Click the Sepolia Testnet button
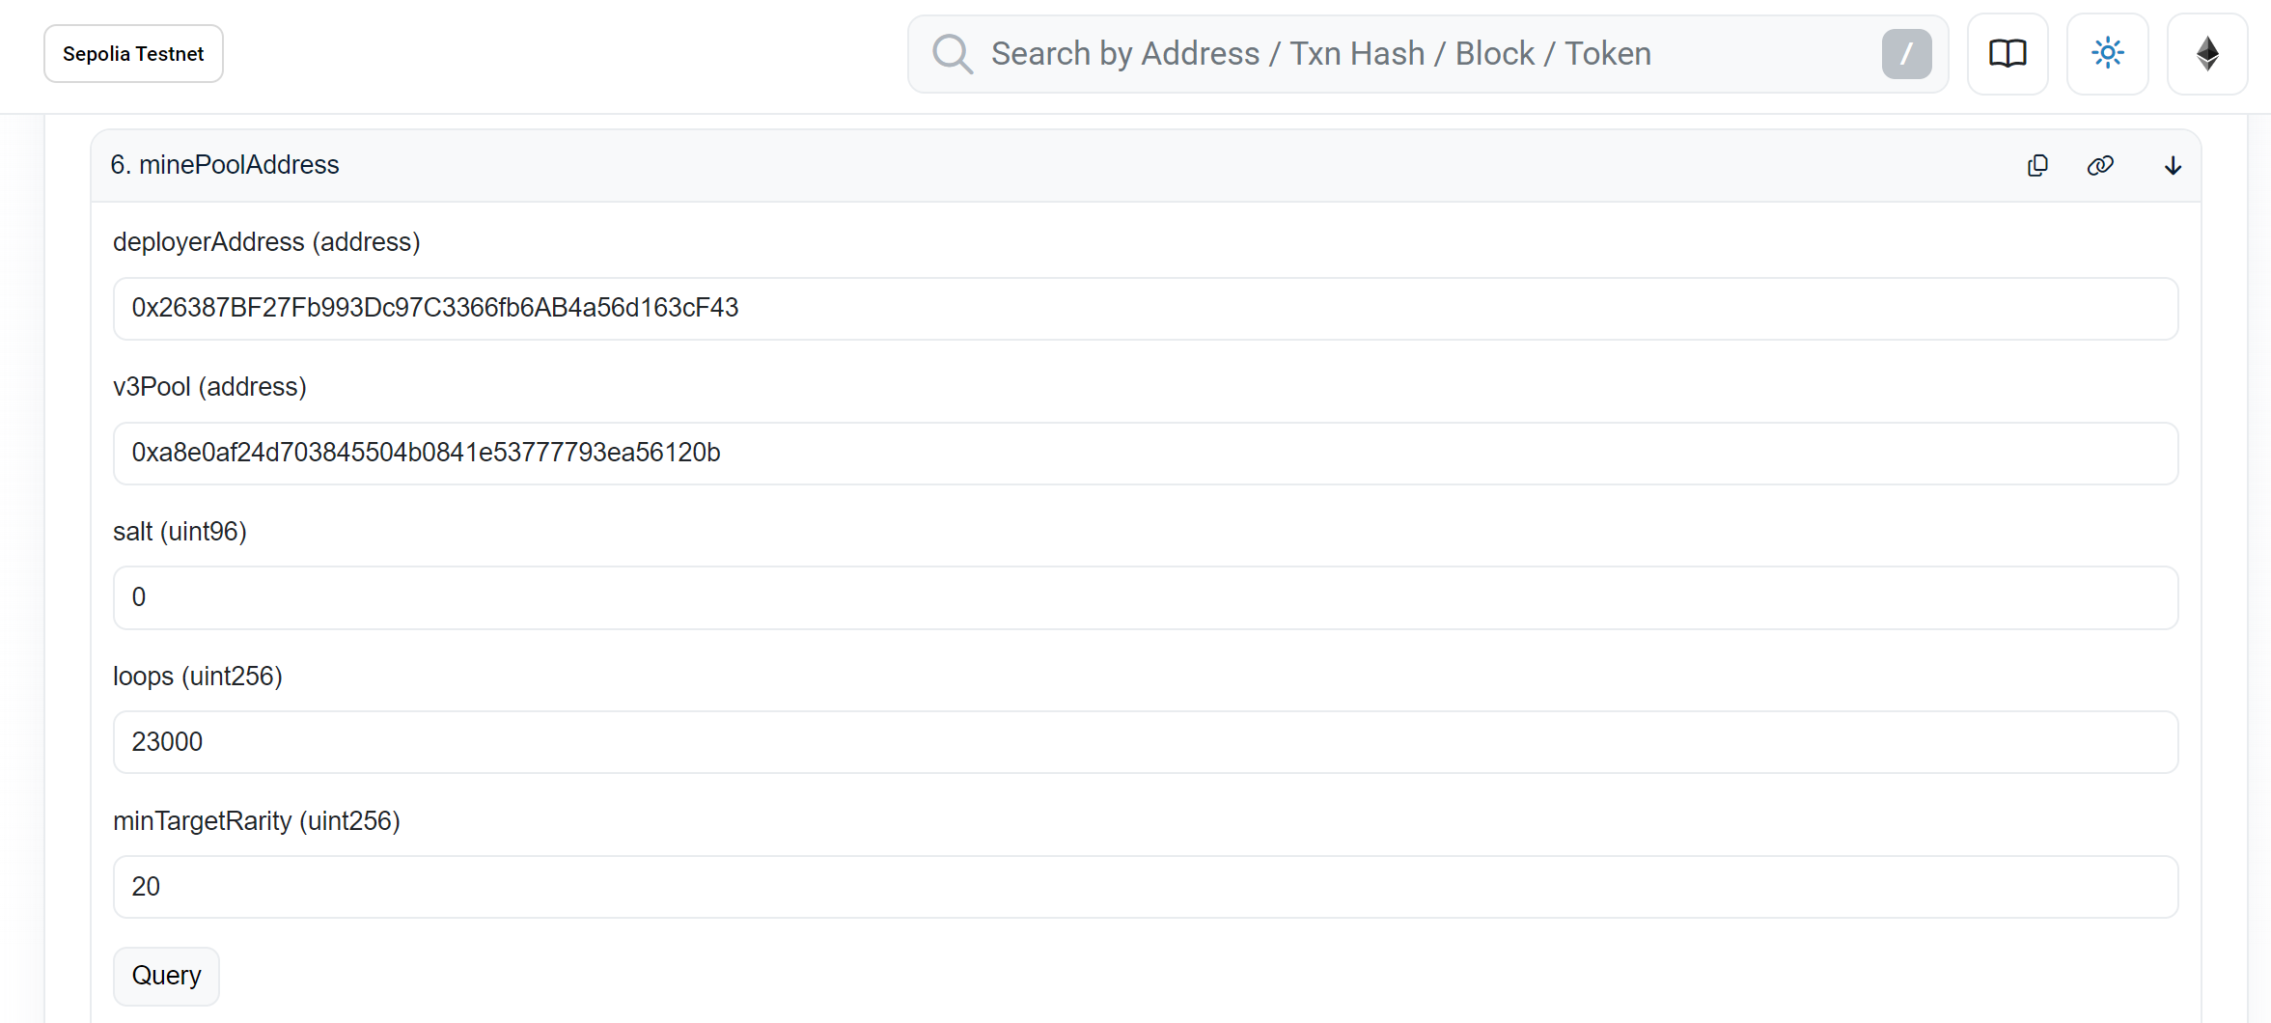 (133, 54)
